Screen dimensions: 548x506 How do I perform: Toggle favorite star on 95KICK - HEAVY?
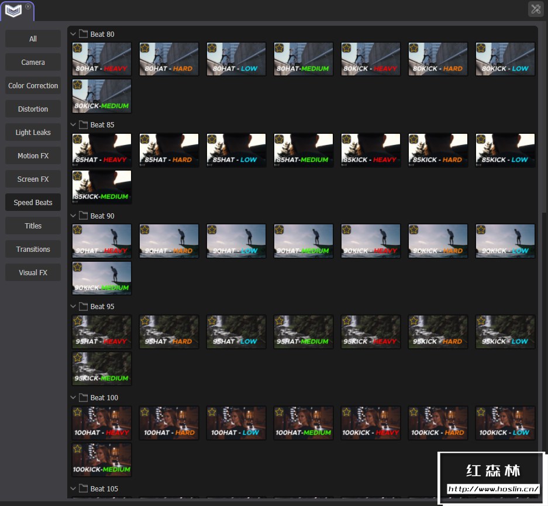(346, 321)
